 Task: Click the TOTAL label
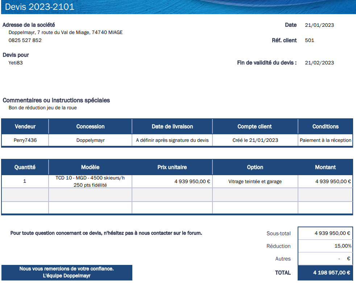[283, 273]
